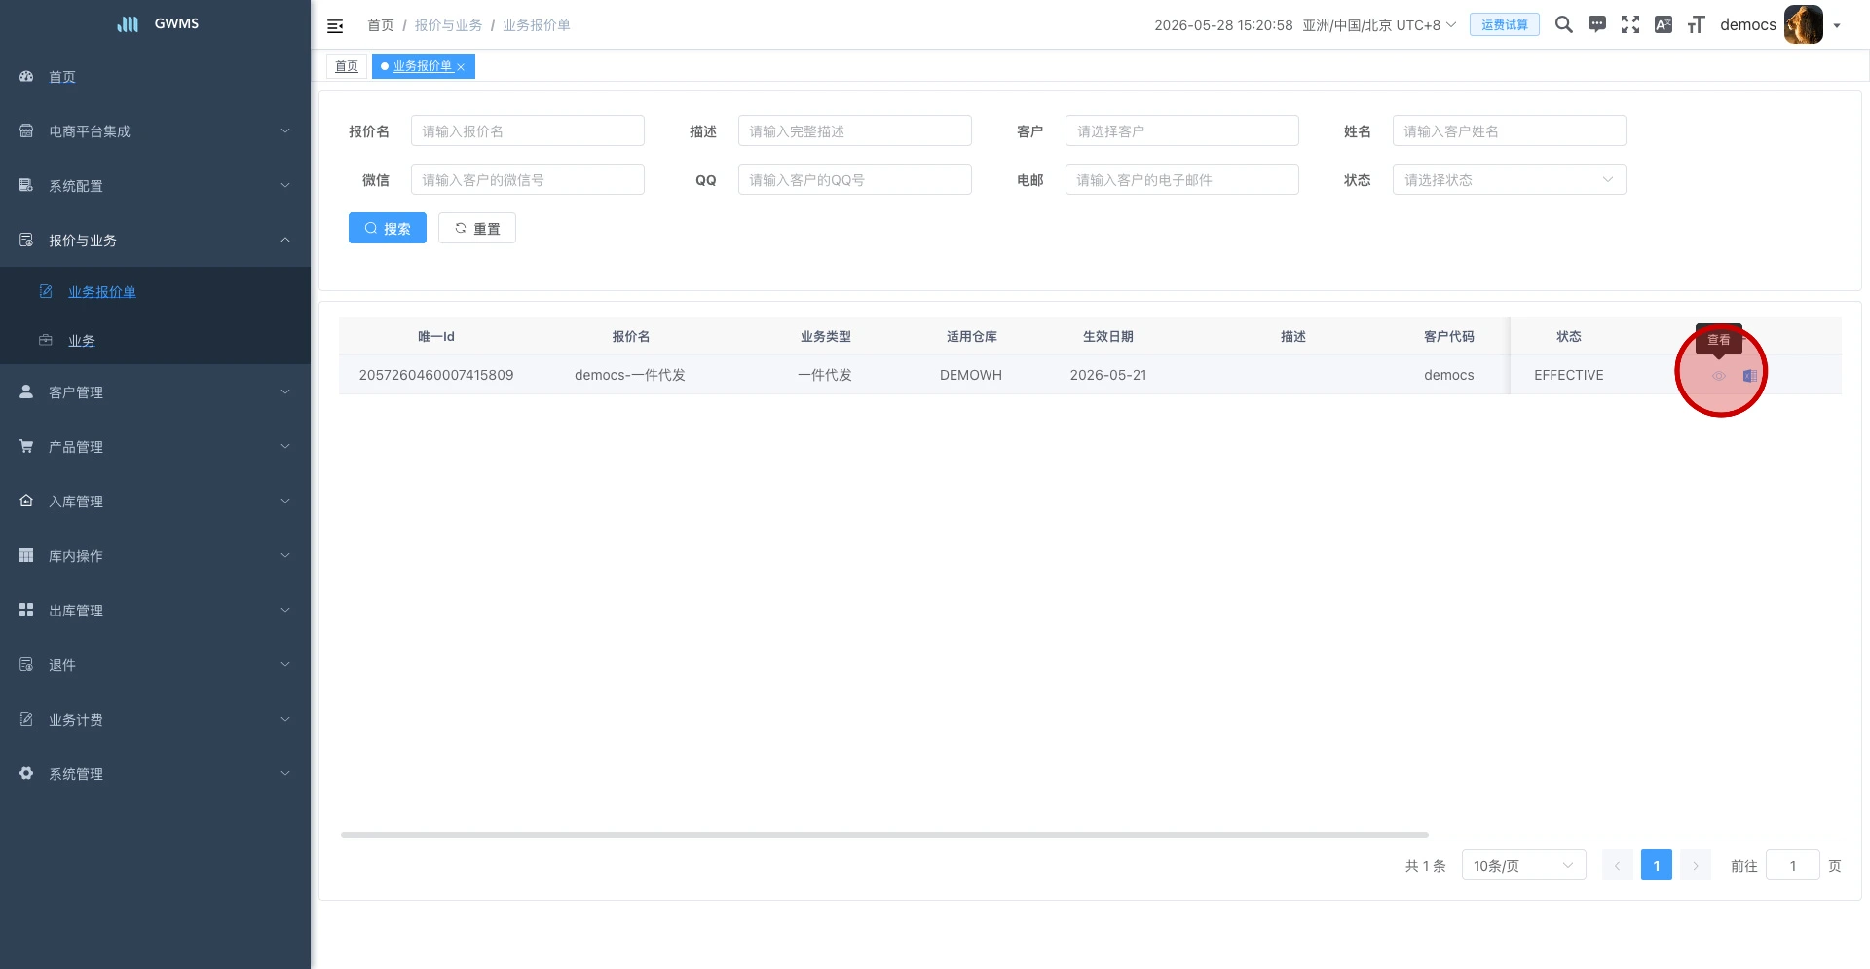Click the 报价名 cell democs-一件代发

630,375
